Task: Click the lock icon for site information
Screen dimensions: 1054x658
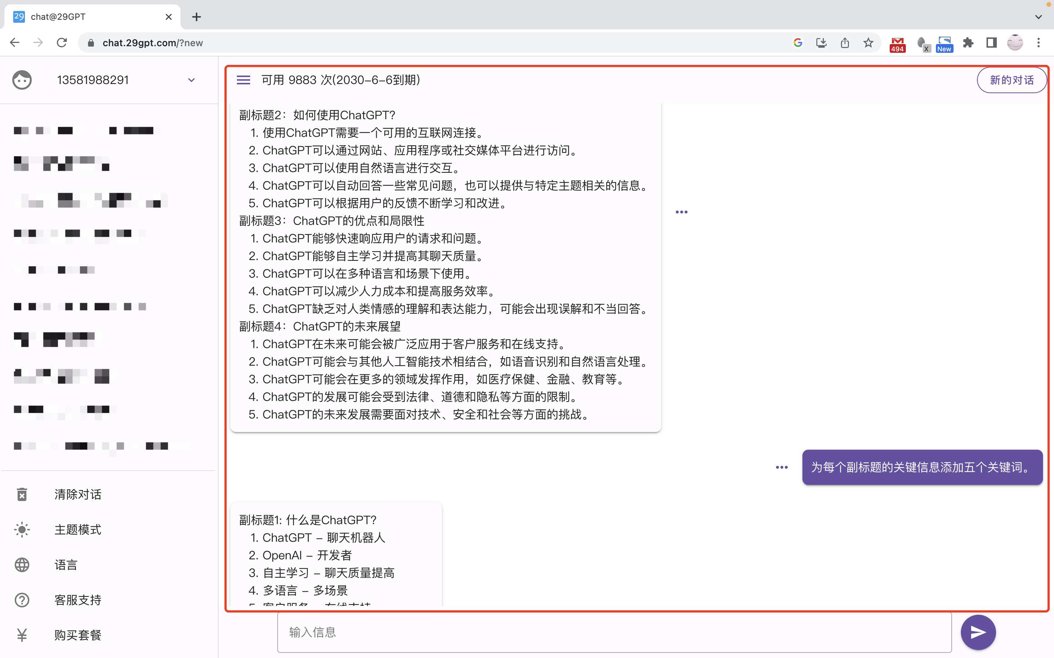Action: tap(91, 43)
